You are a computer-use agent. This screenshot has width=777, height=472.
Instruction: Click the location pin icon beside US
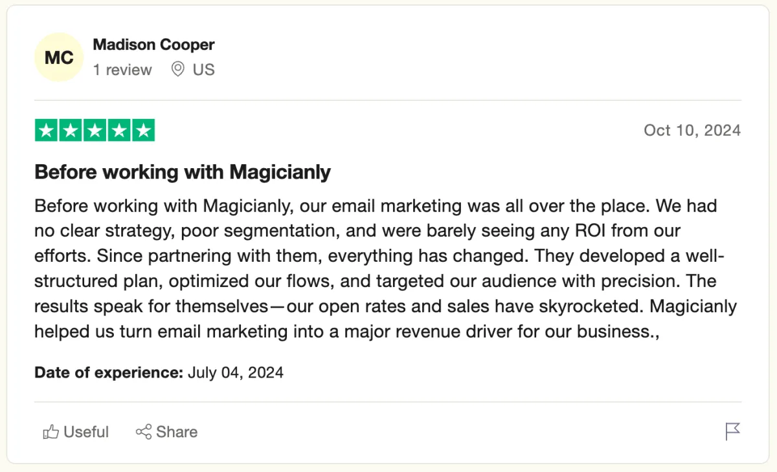177,69
